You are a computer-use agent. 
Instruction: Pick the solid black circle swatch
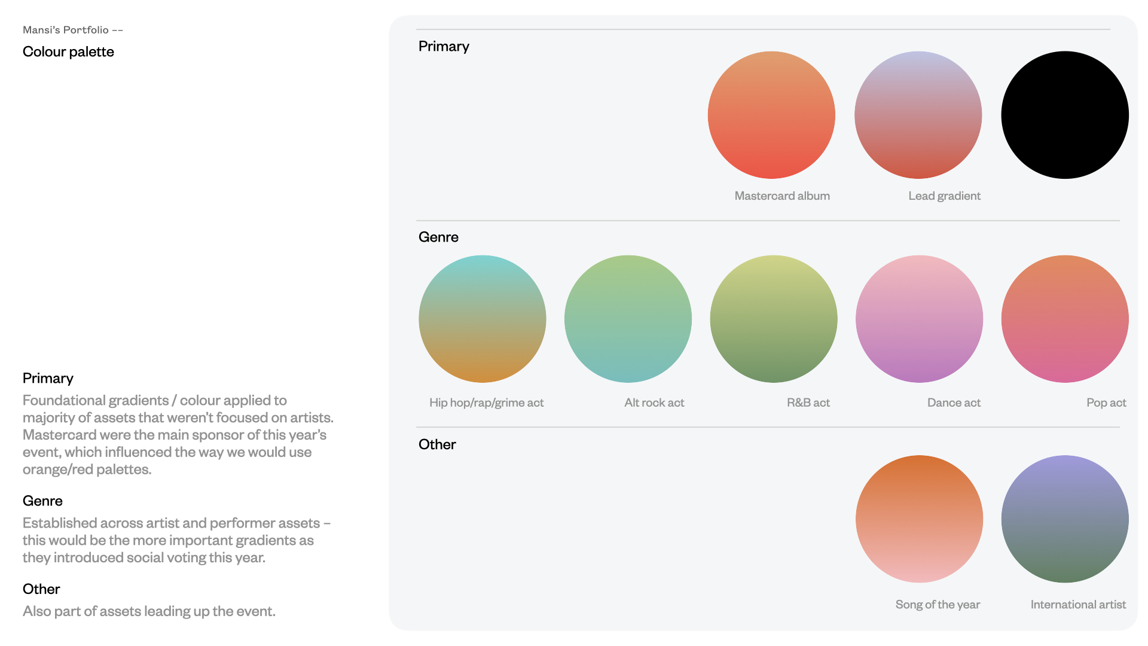click(x=1064, y=115)
